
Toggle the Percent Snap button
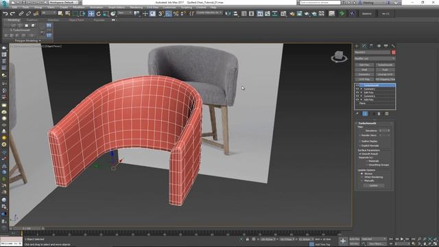point(176,14)
